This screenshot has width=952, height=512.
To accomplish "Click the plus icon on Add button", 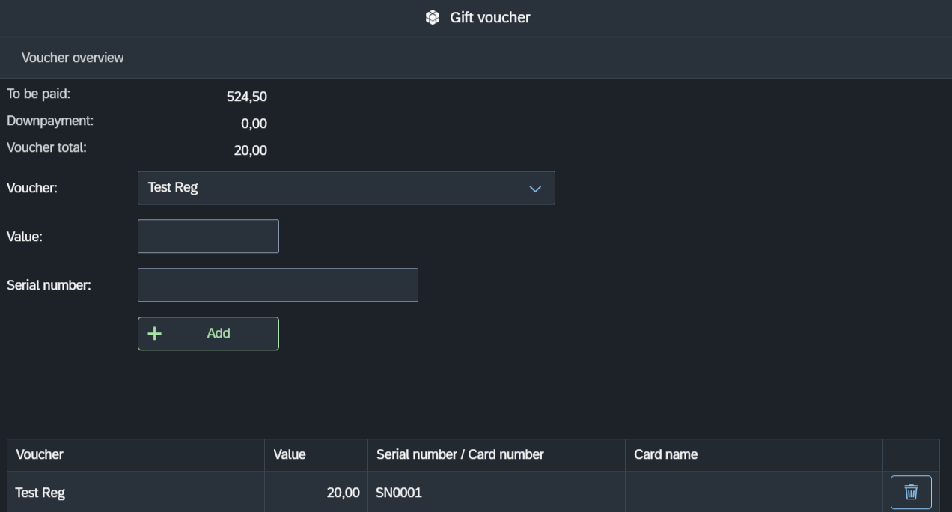I will [154, 334].
